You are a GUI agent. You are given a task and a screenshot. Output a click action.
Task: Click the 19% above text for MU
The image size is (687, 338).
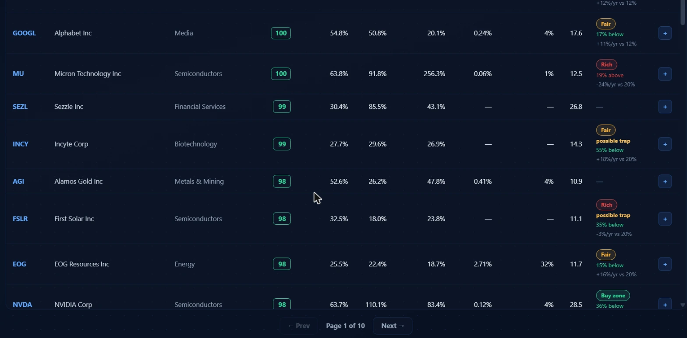tap(609, 75)
